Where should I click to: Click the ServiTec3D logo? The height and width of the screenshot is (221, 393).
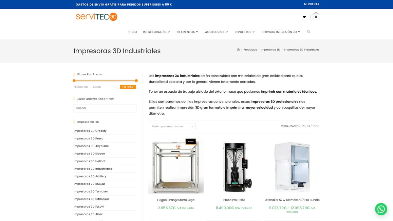point(96,17)
